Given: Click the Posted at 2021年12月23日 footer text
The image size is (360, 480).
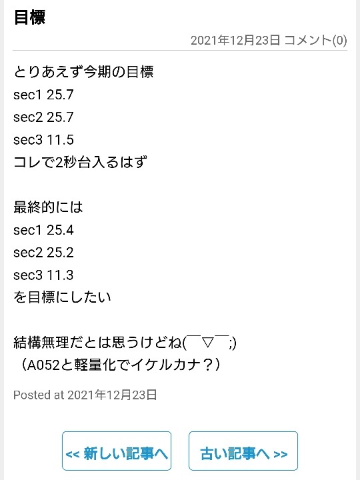Looking at the screenshot, I should tap(85, 395).
